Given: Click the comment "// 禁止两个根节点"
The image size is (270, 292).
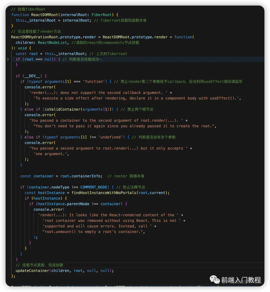Looking at the screenshot, I should point(137,109).
